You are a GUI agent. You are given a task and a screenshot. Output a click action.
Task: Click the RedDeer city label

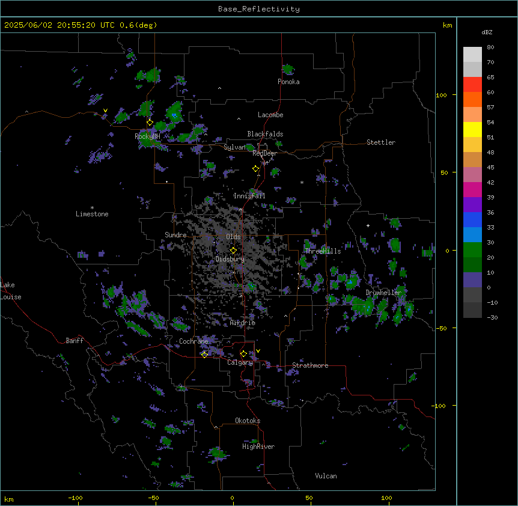coord(264,153)
